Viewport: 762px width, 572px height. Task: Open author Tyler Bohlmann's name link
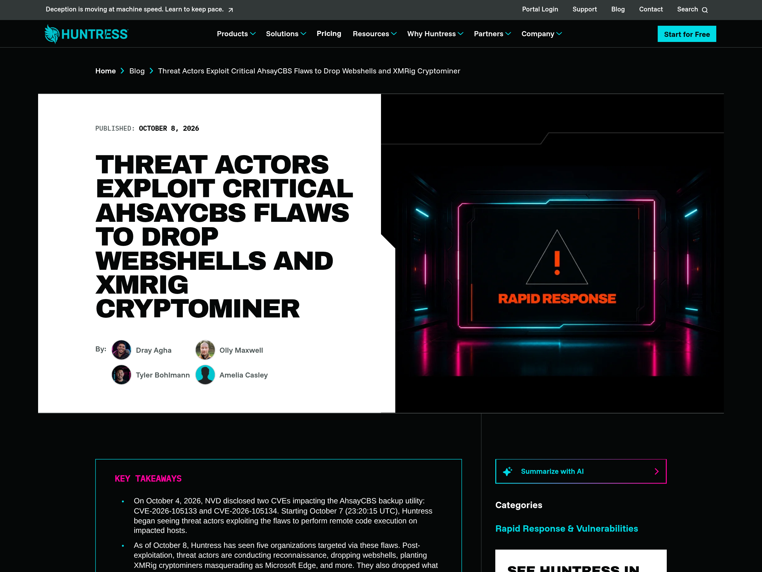click(x=163, y=375)
